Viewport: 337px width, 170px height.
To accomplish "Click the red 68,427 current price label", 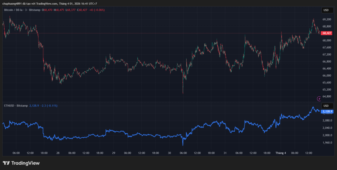I will click(327, 33).
